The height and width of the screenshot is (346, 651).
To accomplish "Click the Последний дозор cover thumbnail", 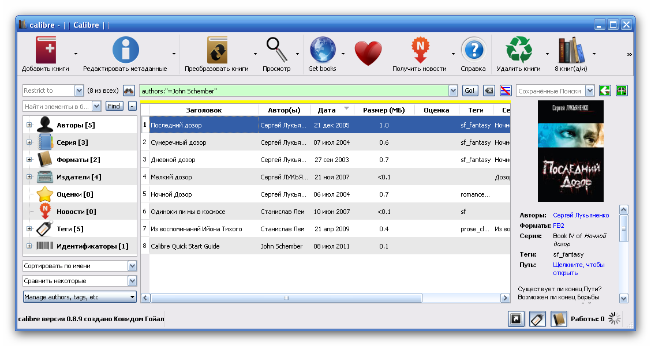I will click(x=570, y=151).
